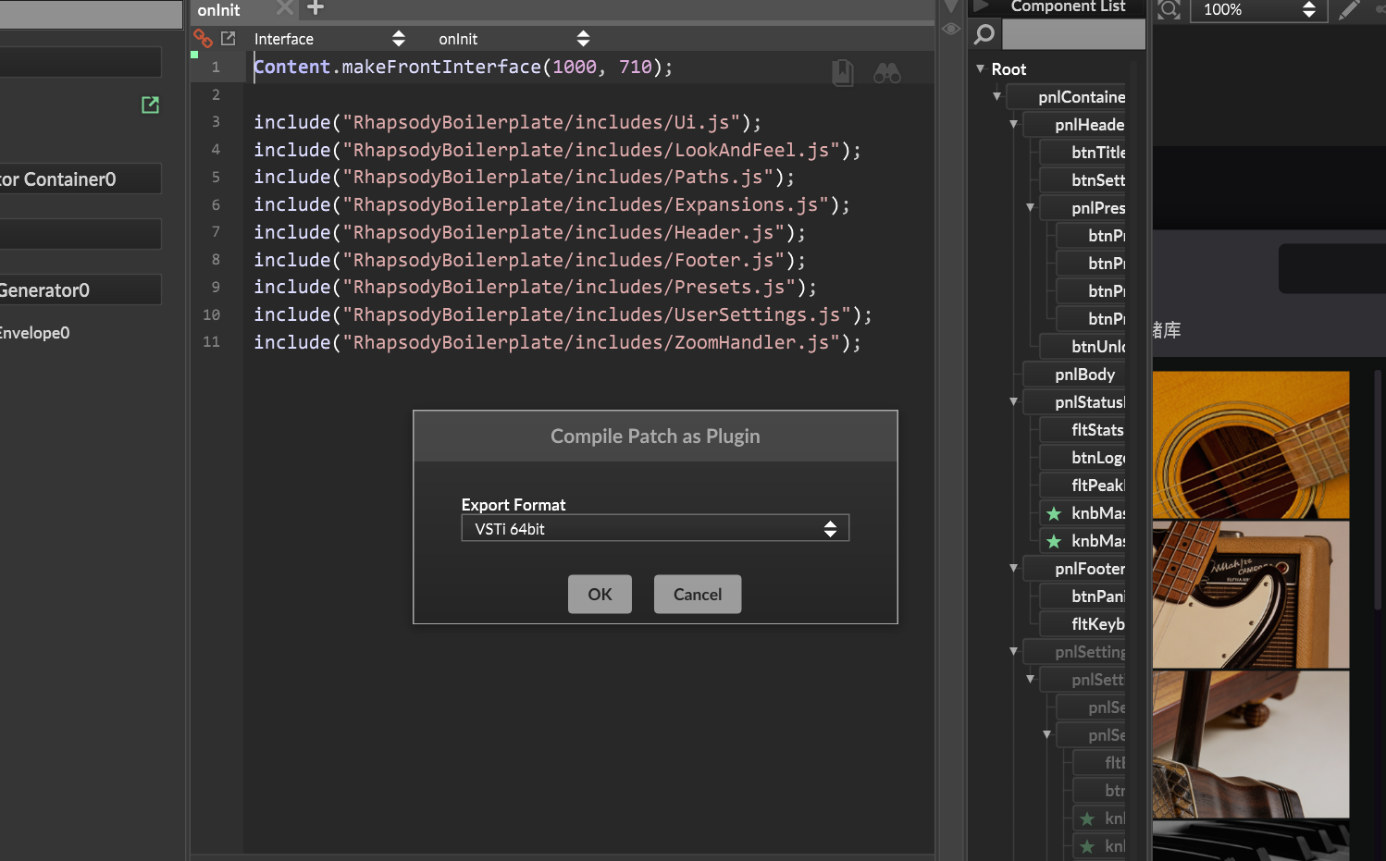Open the Interface processor dropdown
Screen dimensions: 1386x861
(x=328, y=39)
